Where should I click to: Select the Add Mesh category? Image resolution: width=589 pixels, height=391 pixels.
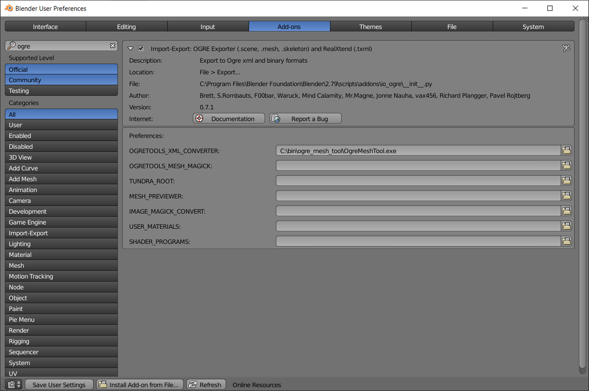coord(62,179)
